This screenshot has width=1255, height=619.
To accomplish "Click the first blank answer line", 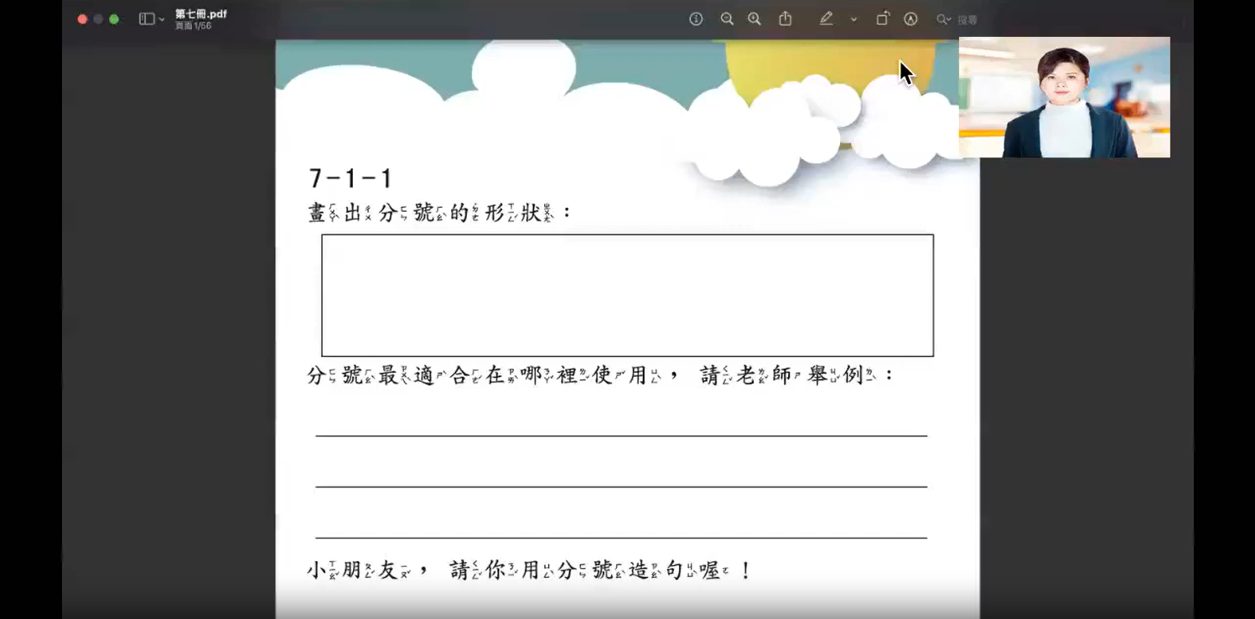I will point(621,435).
